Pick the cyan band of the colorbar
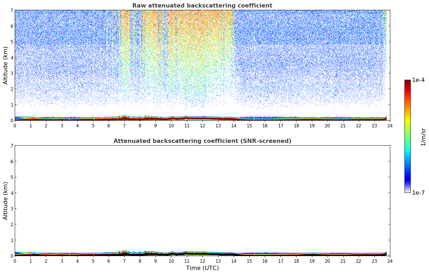The image size is (429, 274). click(x=407, y=154)
